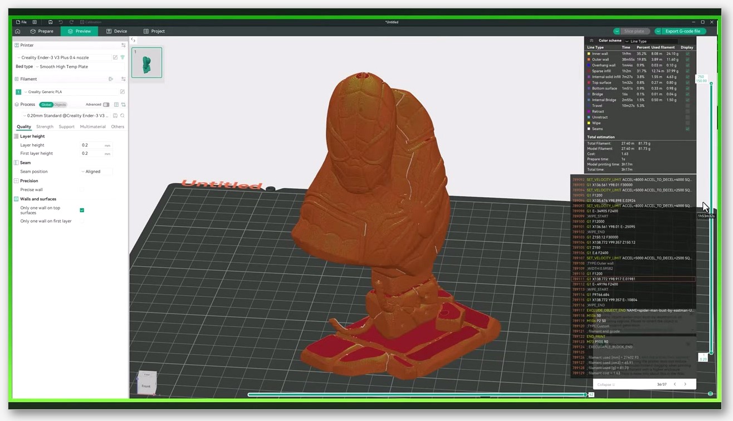733x421 pixels.
Task: Open the Export G-code file arrow dropdown
Action: pos(658,31)
